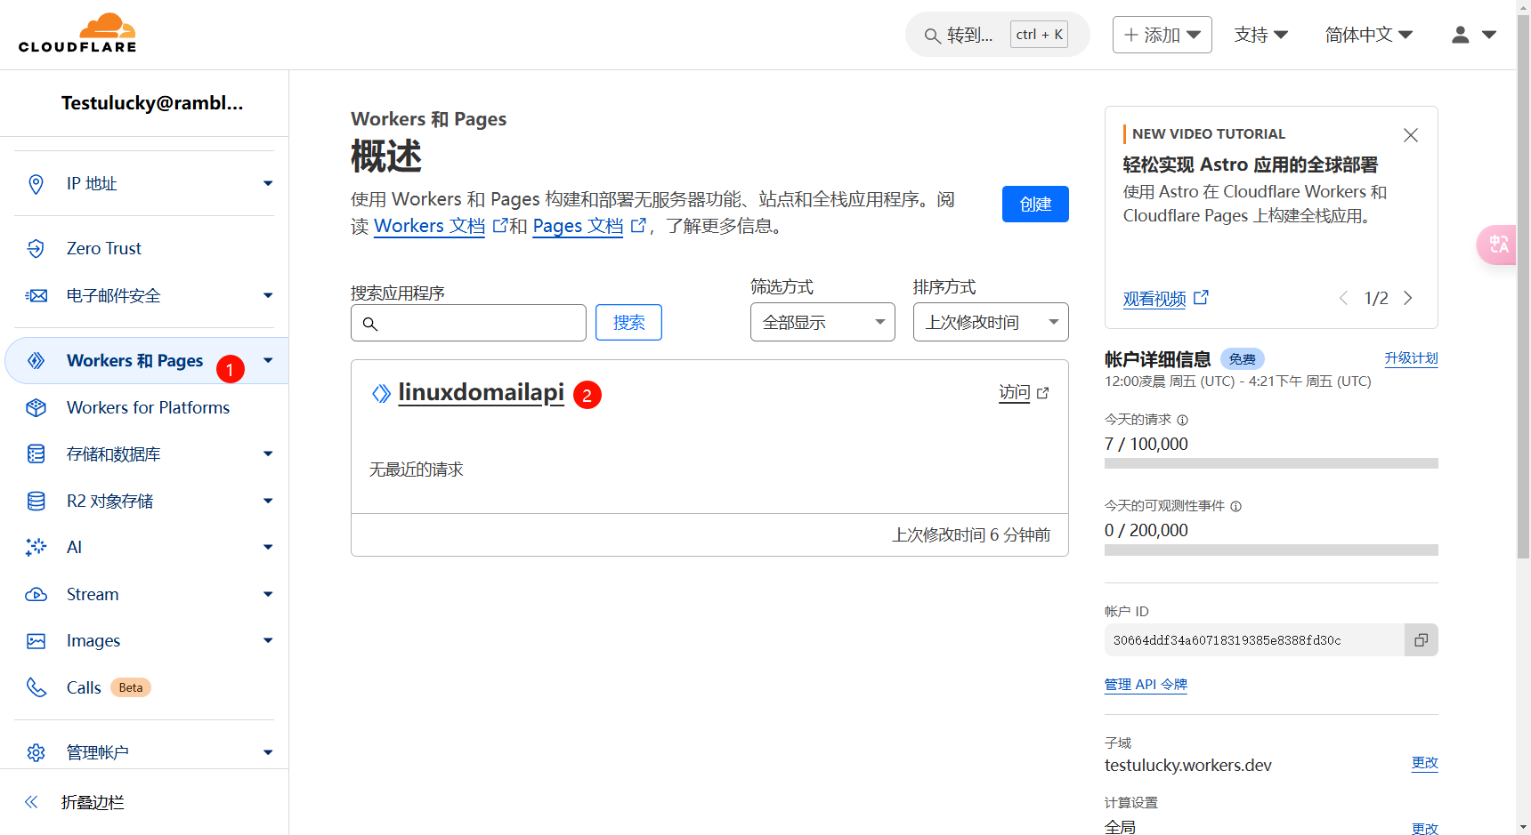The image size is (1531, 835).
Task: Click the Stream cloud icon
Action: (x=36, y=594)
